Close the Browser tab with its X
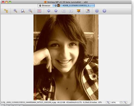Viewport: 134px width, 106px height. click(40, 6)
